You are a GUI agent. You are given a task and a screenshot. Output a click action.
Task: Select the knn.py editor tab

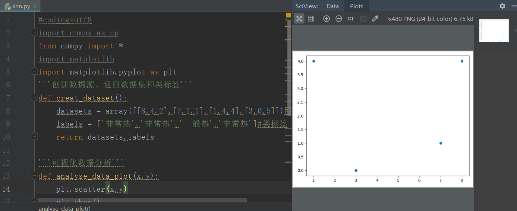[21, 6]
